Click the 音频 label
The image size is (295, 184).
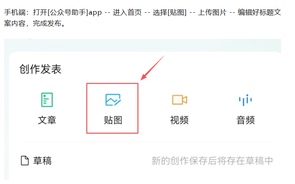pos(245,120)
